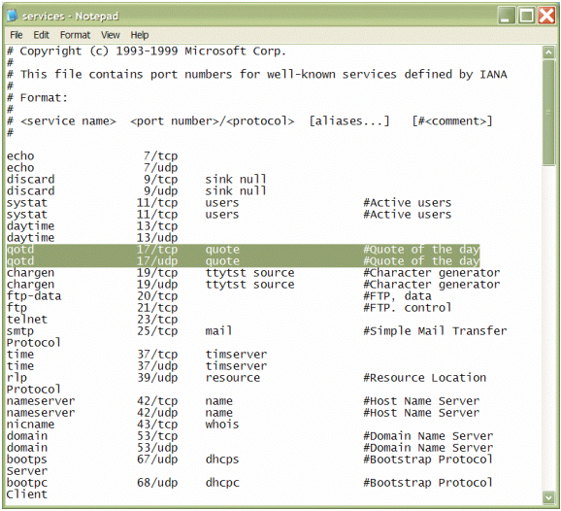This screenshot has height=511, width=561.
Task: Close the services Notepad window
Action: coord(546,16)
